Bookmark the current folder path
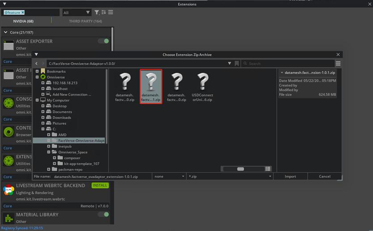The width and height of the screenshot is (373, 231). [237, 64]
